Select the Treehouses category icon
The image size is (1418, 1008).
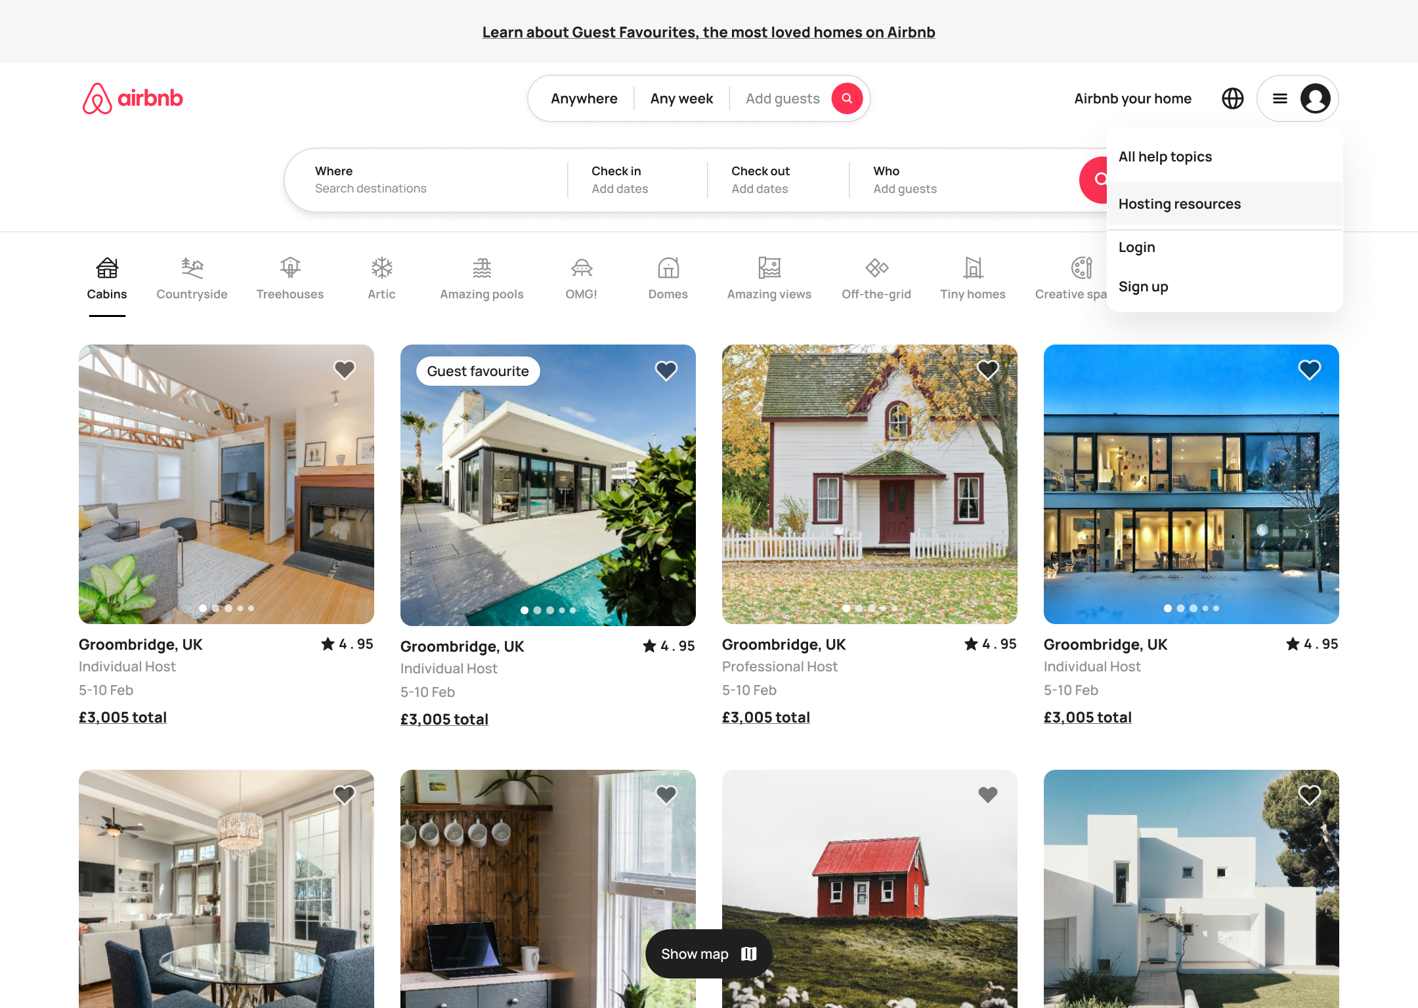290,268
